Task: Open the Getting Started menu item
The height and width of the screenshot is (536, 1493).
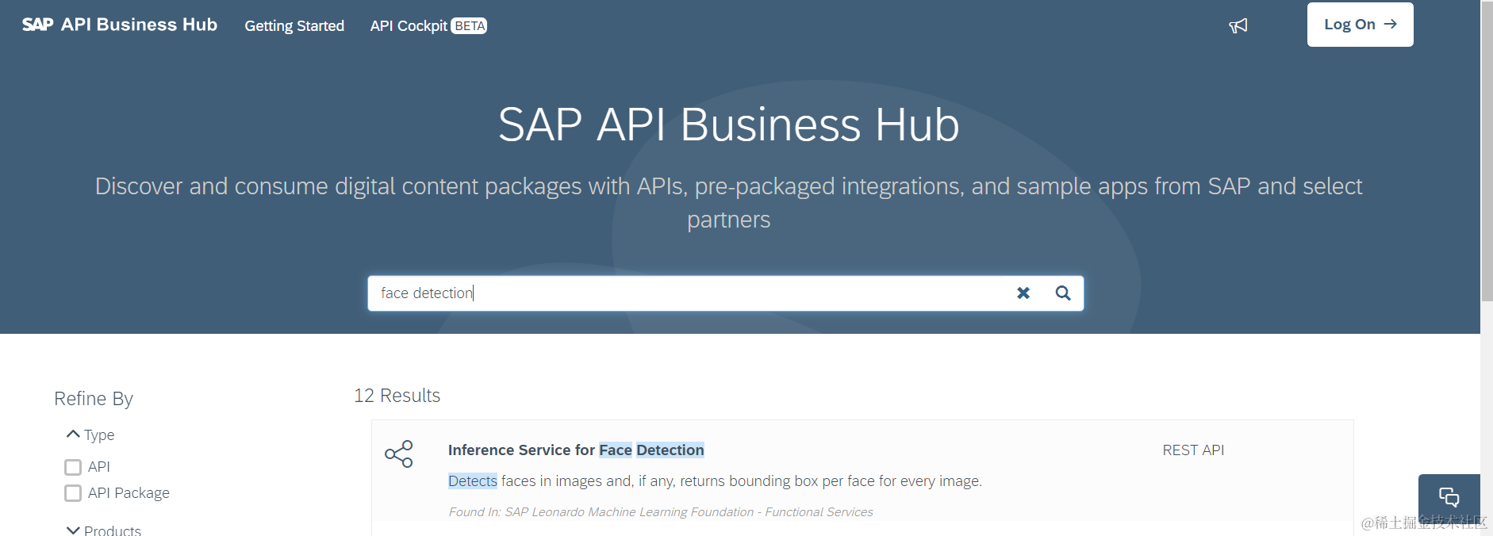Action: coord(294,26)
